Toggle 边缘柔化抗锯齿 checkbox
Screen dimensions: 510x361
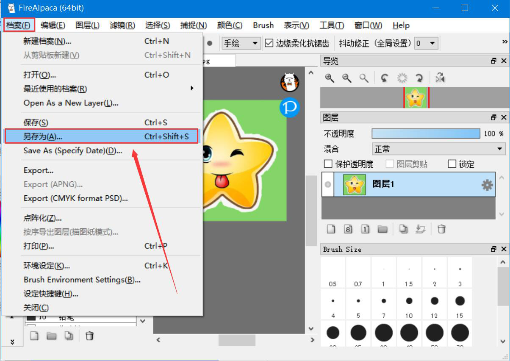click(x=269, y=43)
